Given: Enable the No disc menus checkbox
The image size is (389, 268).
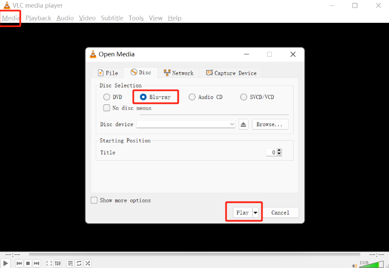Looking at the screenshot, I should click(106, 108).
